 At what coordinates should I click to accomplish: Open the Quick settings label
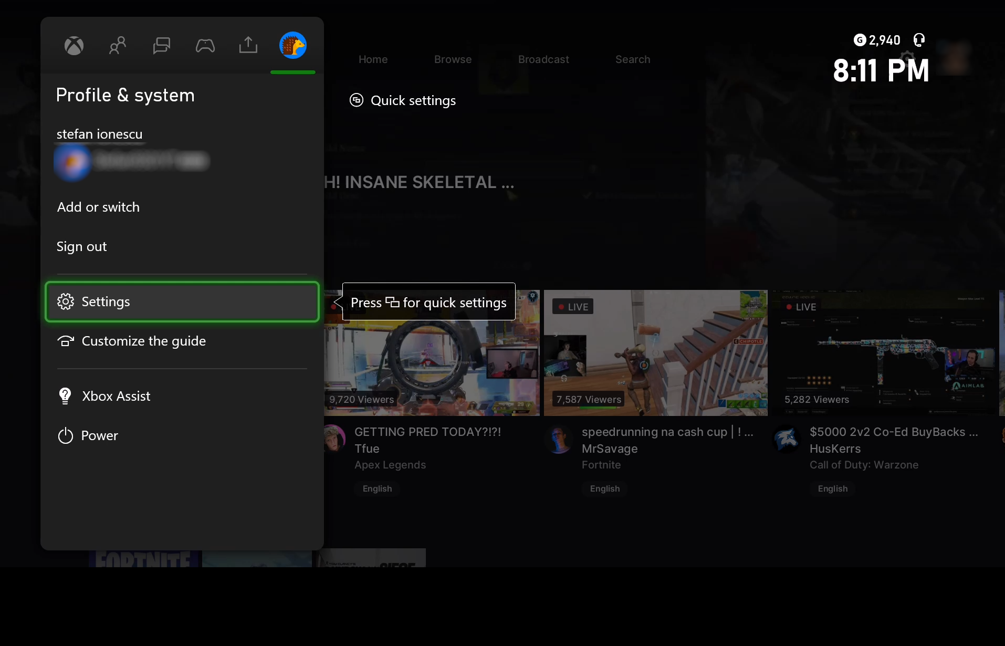coord(413,100)
